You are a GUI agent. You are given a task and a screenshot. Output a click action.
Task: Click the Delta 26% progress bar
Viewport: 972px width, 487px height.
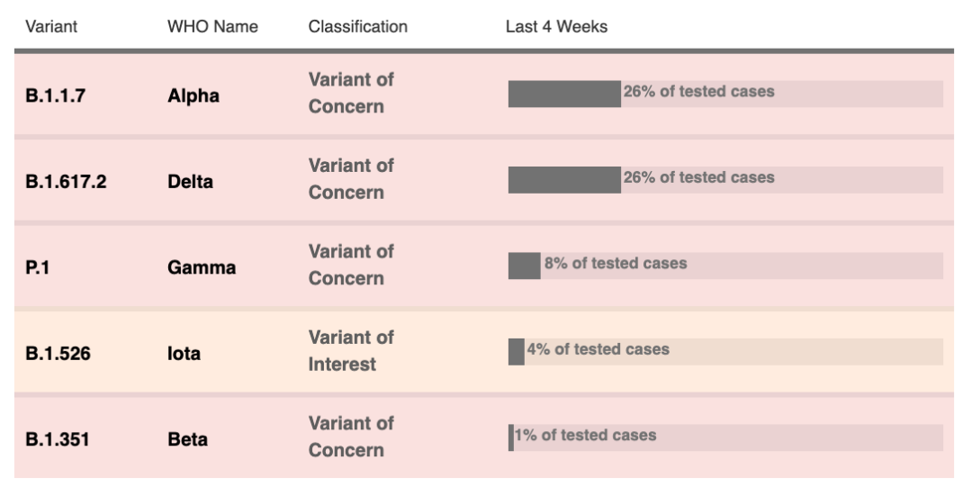[x=726, y=180]
